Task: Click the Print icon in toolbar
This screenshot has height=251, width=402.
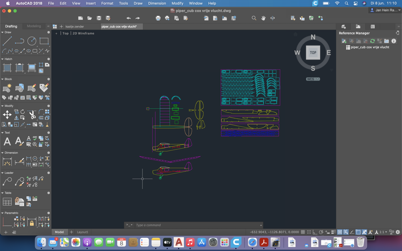Action: (x=158, y=18)
